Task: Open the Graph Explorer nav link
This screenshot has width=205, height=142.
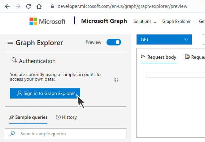Action: pos(176,22)
